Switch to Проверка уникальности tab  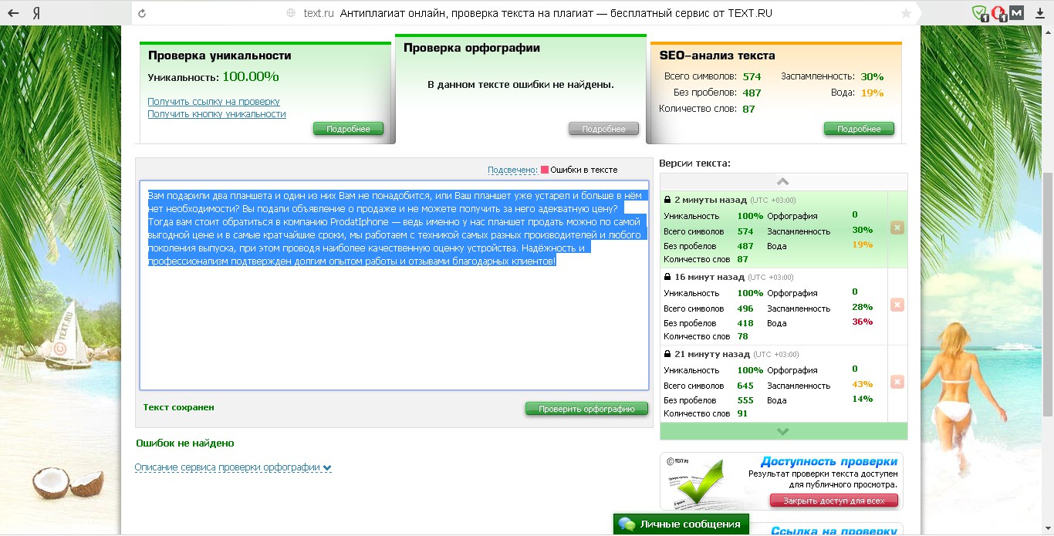[x=219, y=56]
